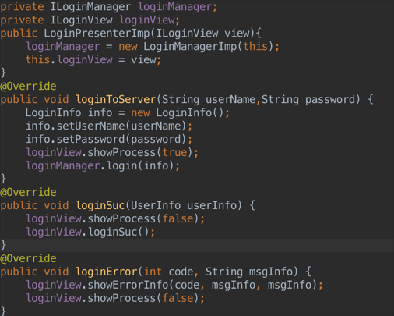Select the loginToServer method name

click(116, 99)
